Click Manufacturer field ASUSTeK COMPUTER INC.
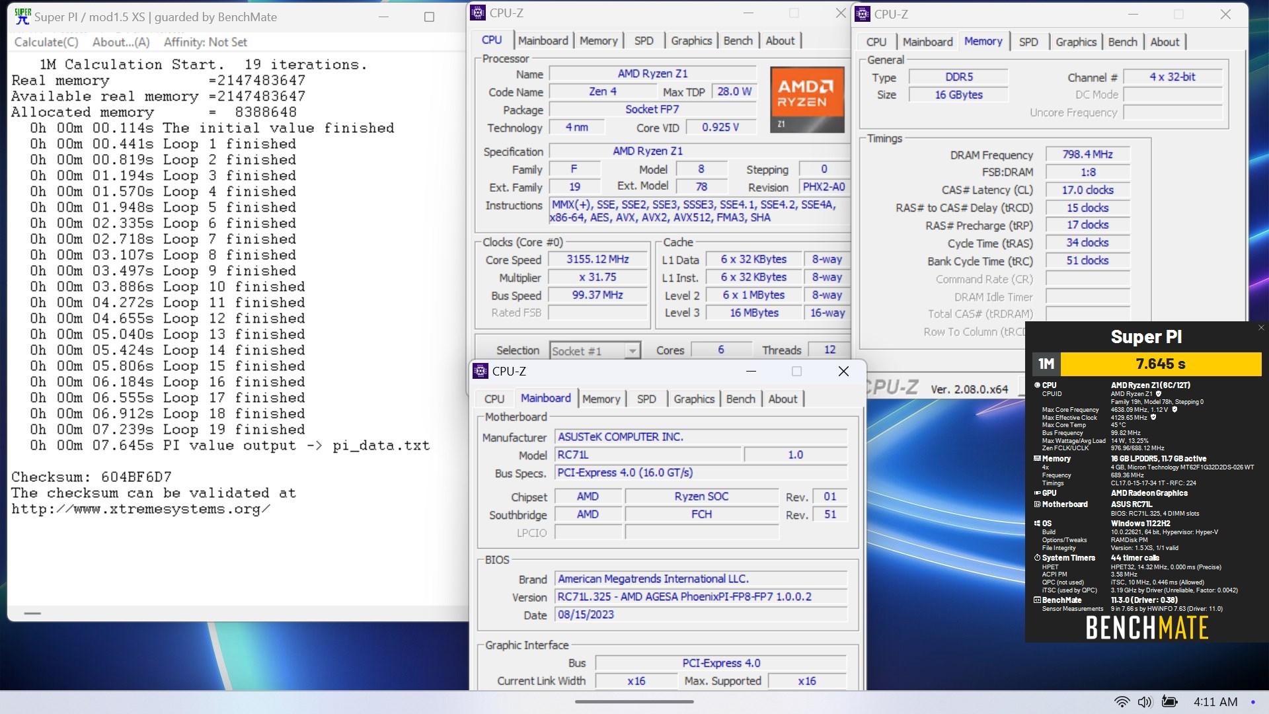 [x=701, y=437]
